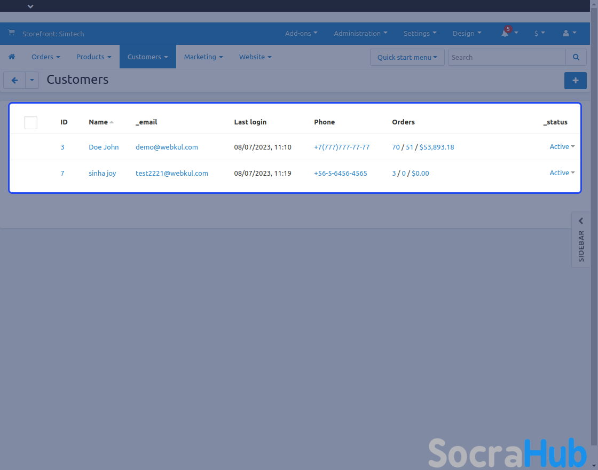Image resolution: width=598 pixels, height=470 pixels.
Task: Add new customer with plus button
Action: tap(576, 81)
